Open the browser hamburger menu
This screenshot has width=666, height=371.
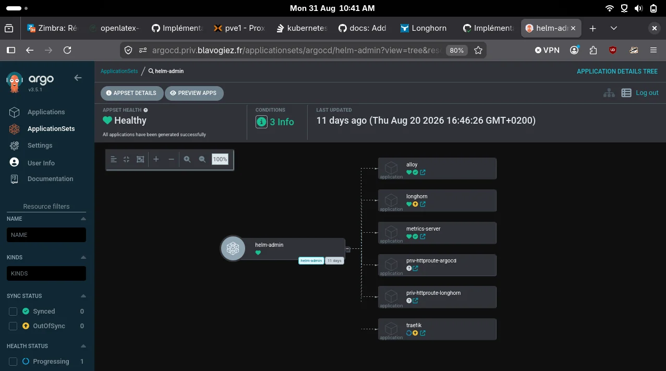653,50
